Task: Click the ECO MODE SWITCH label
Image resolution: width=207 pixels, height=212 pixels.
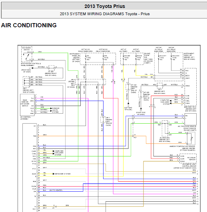Action: pos(27,49)
